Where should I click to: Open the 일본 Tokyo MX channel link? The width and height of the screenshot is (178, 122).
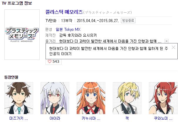[x=68, y=30]
